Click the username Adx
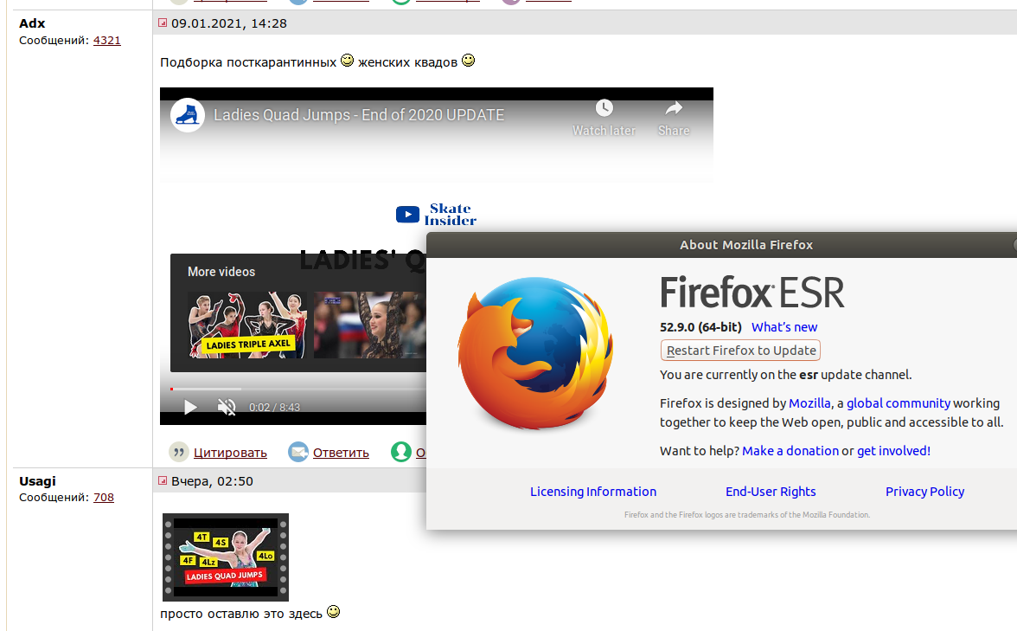Viewport: 1017px width, 631px height. [32, 23]
